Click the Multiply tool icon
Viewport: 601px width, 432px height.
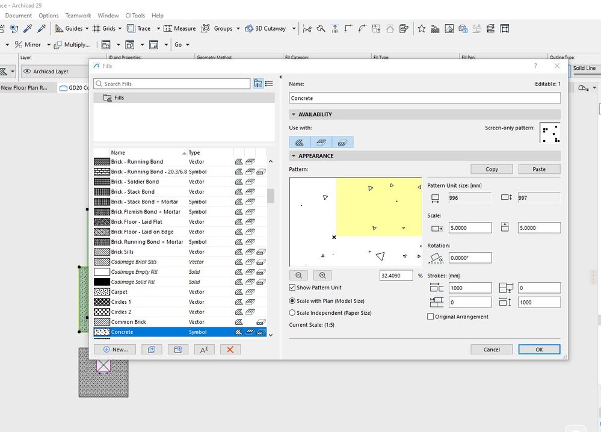tap(58, 45)
